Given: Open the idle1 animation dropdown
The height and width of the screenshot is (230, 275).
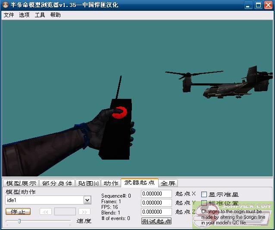Looking at the screenshot, I should click(x=87, y=200).
